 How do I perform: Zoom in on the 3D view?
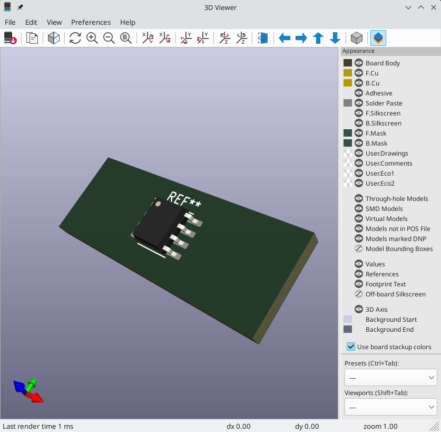click(92, 38)
